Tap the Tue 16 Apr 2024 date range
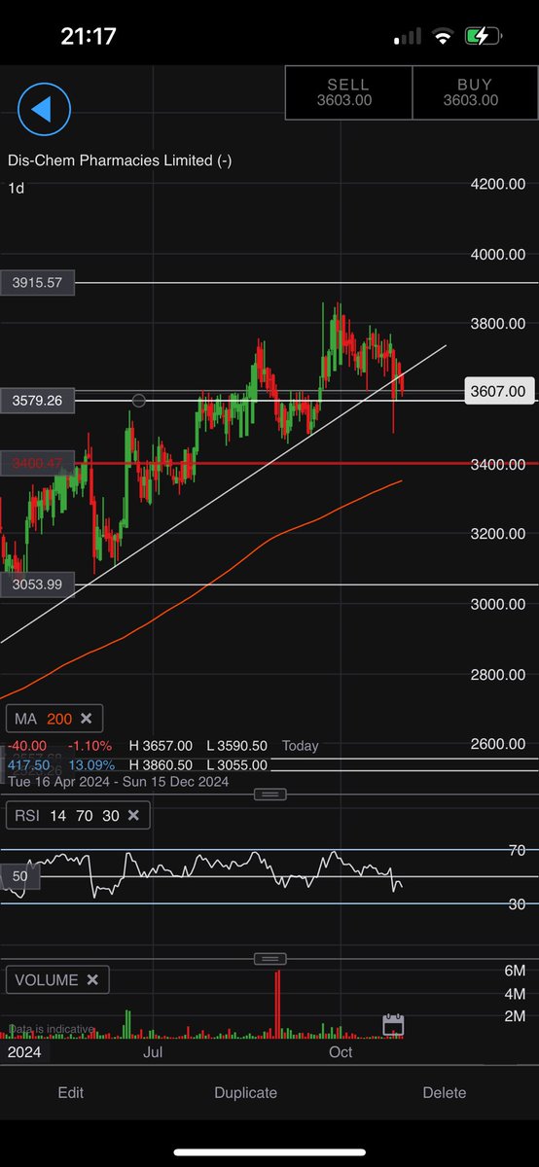The image size is (539, 1167). (118, 781)
